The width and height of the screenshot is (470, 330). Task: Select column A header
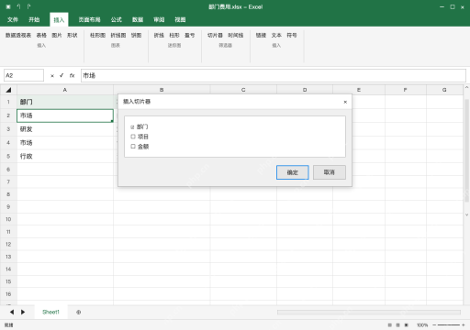point(65,90)
